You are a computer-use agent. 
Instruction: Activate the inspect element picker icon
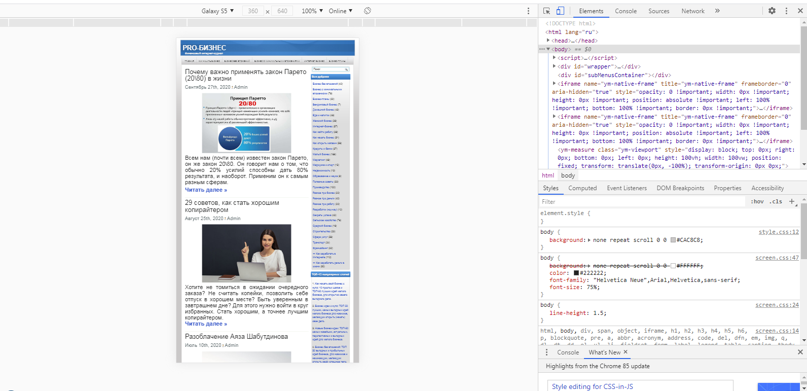pyautogui.click(x=546, y=11)
